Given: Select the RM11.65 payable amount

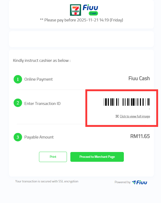Looking at the screenshot, I should tap(140, 136).
